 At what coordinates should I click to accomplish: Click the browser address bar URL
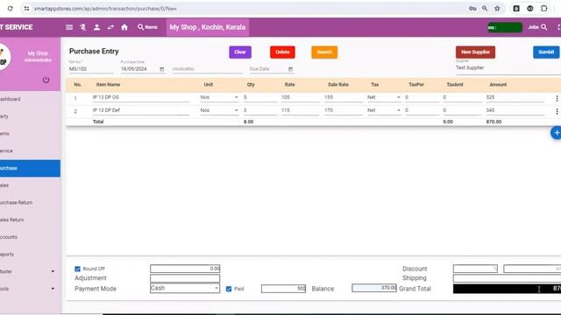(x=105, y=8)
